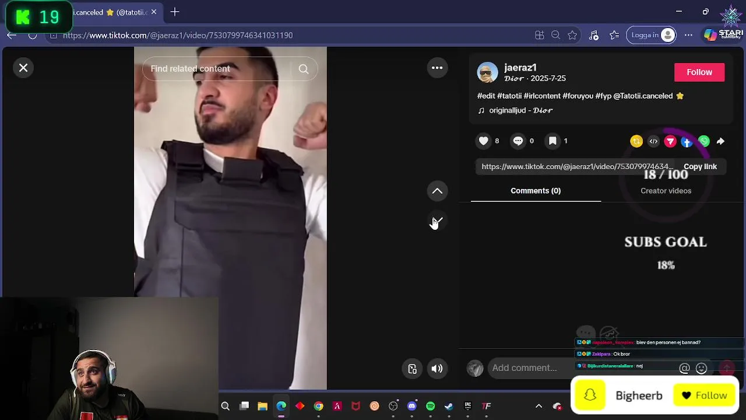Go to the previous video with up chevron
The height and width of the screenshot is (420, 746).
(x=437, y=191)
